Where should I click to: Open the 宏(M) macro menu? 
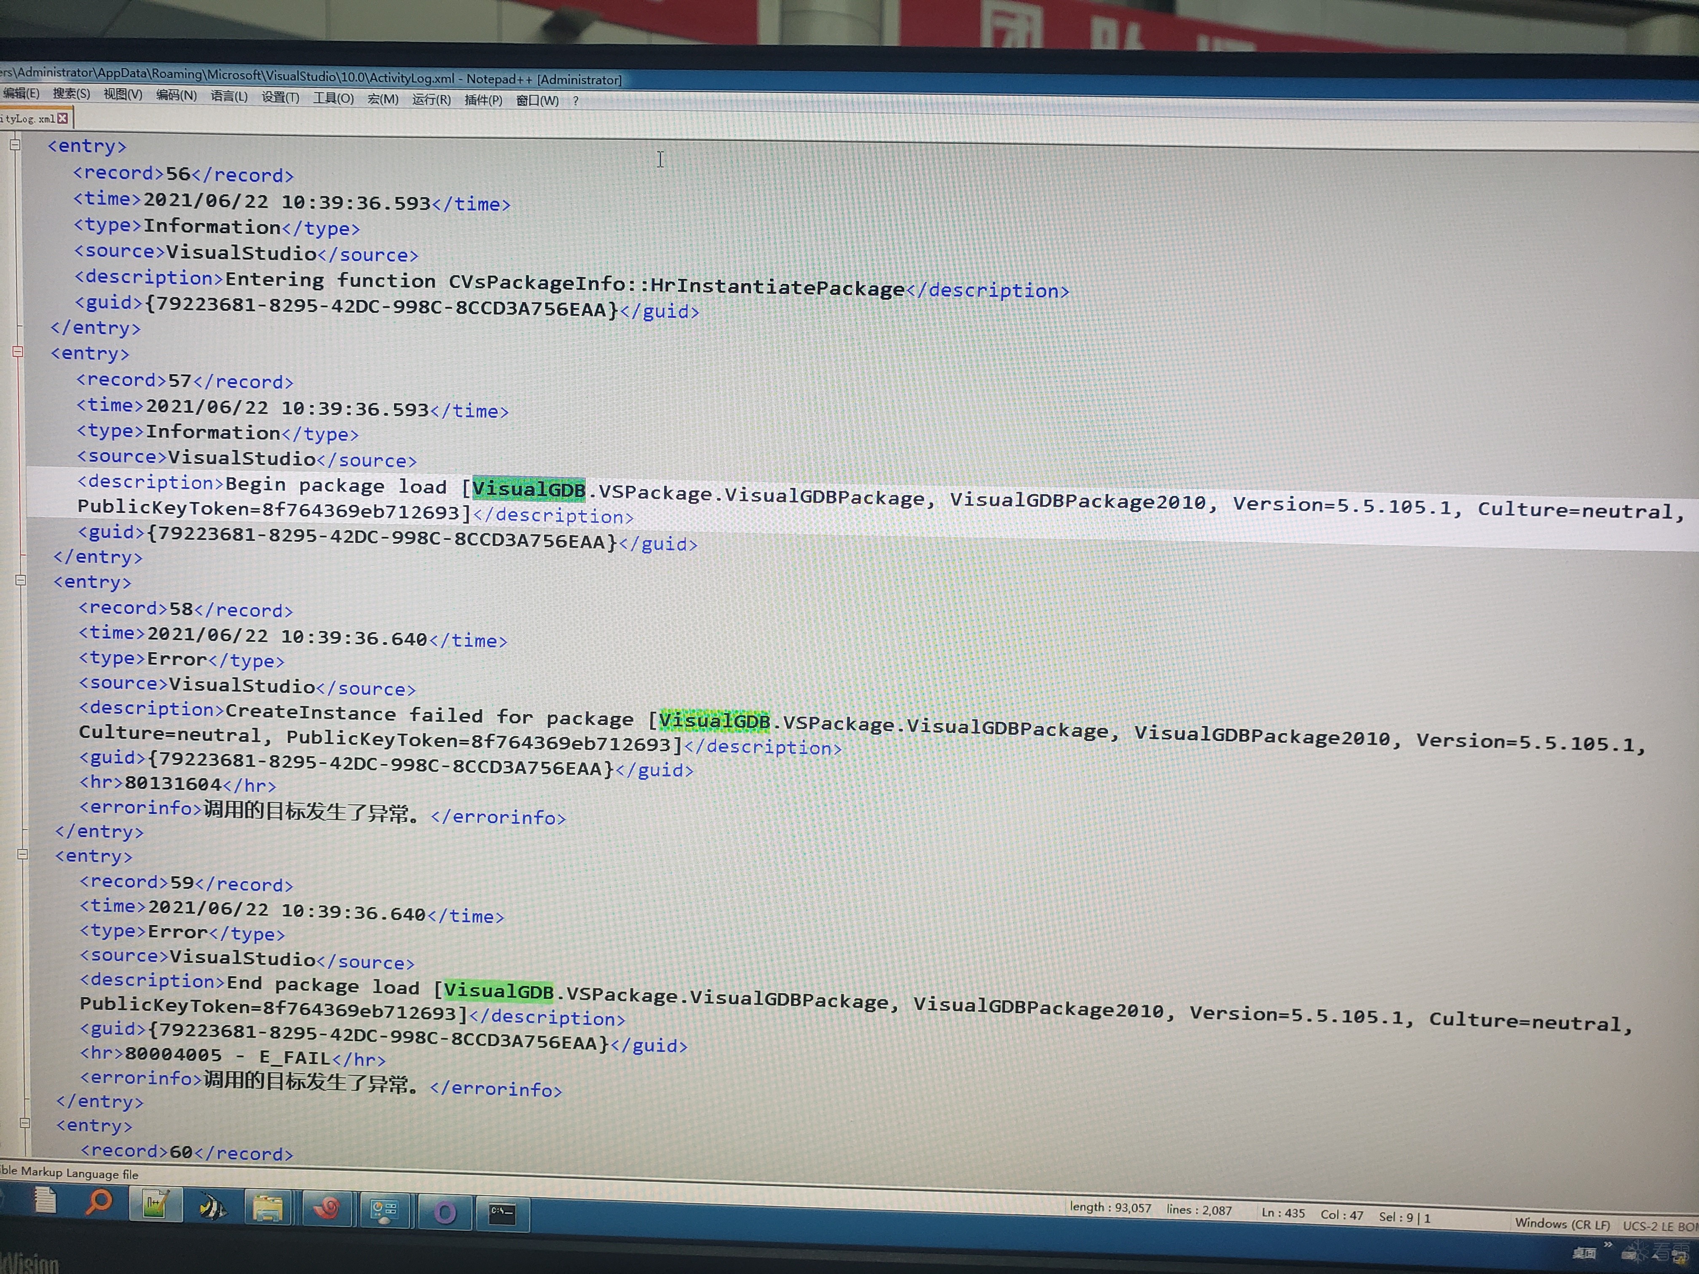(x=383, y=99)
